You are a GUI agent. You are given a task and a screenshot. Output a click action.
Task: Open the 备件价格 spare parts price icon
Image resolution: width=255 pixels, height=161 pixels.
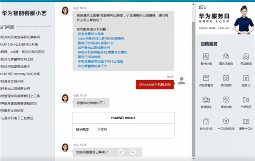tap(206, 57)
